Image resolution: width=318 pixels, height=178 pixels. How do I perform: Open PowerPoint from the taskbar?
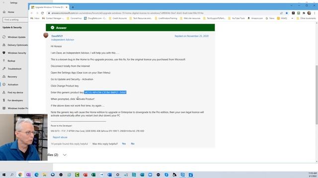[85, 175]
